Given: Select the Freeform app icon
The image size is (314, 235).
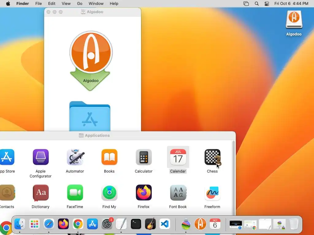Looking at the screenshot, I should pyautogui.click(x=213, y=193).
